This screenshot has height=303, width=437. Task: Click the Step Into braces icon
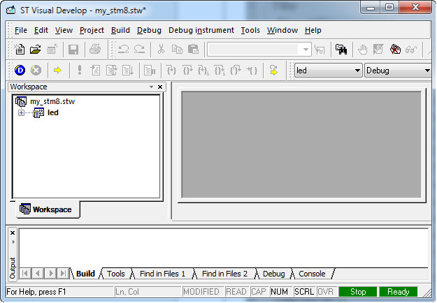(x=171, y=71)
